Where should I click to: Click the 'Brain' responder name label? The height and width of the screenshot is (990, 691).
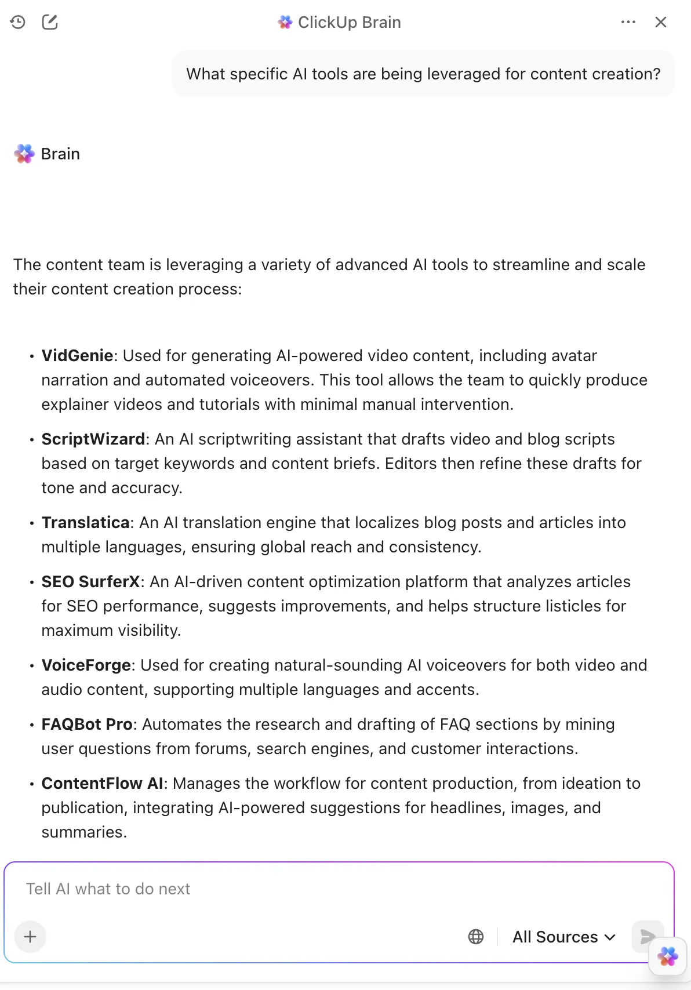(60, 154)
